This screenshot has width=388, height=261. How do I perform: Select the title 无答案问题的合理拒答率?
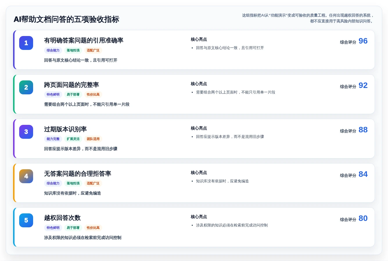tap(78, 174)
